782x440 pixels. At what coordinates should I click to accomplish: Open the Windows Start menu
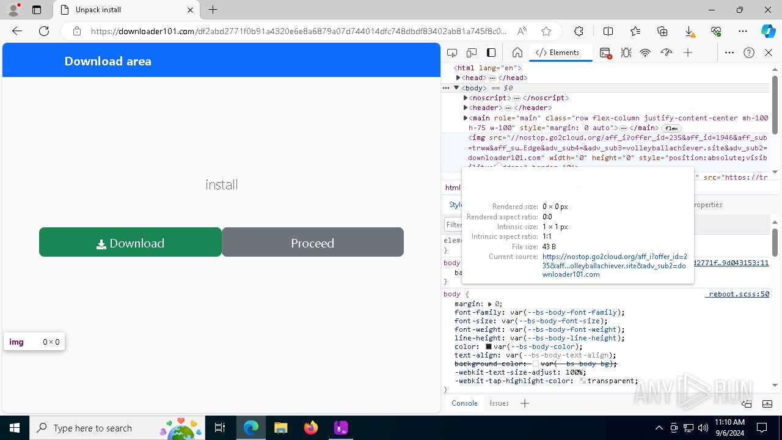tap(15, 428)
